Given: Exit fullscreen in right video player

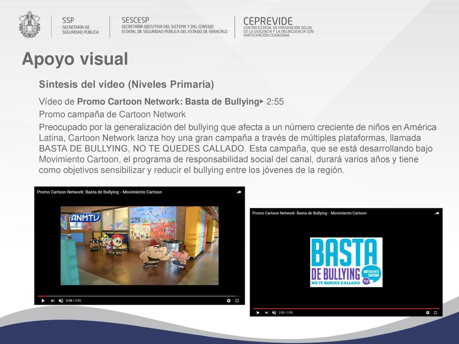Looking at the screenshot, I should point(436,313).
